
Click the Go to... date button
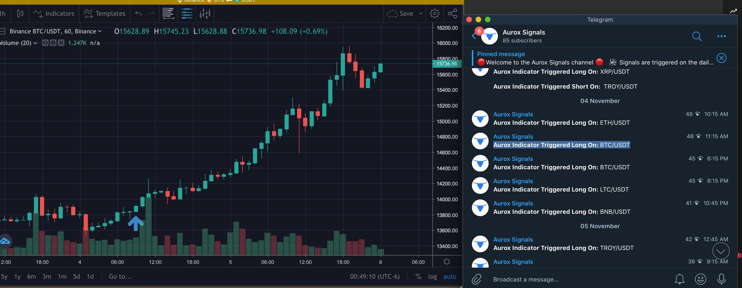point(120,276)
